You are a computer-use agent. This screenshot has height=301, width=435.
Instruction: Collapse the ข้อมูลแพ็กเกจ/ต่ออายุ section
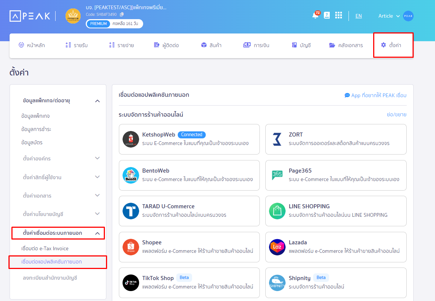pyautogui.click(x=97, y=101)
